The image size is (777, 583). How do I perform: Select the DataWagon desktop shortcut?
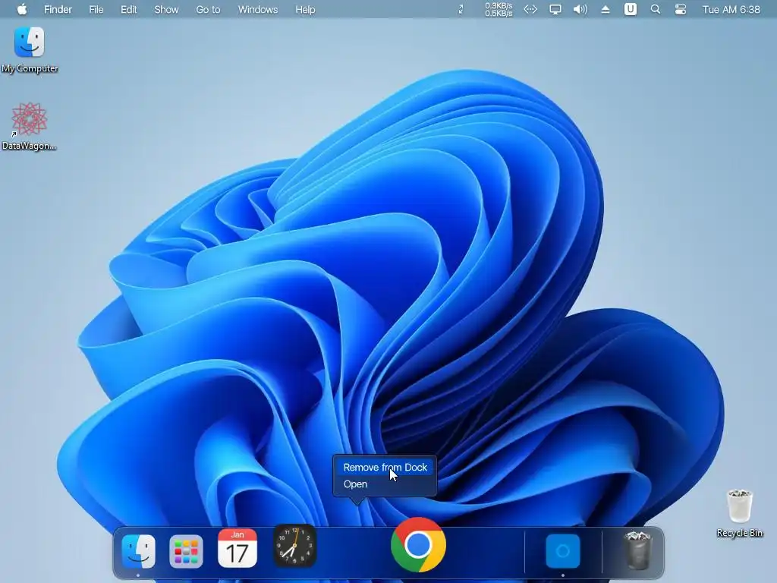click(30, 127)
